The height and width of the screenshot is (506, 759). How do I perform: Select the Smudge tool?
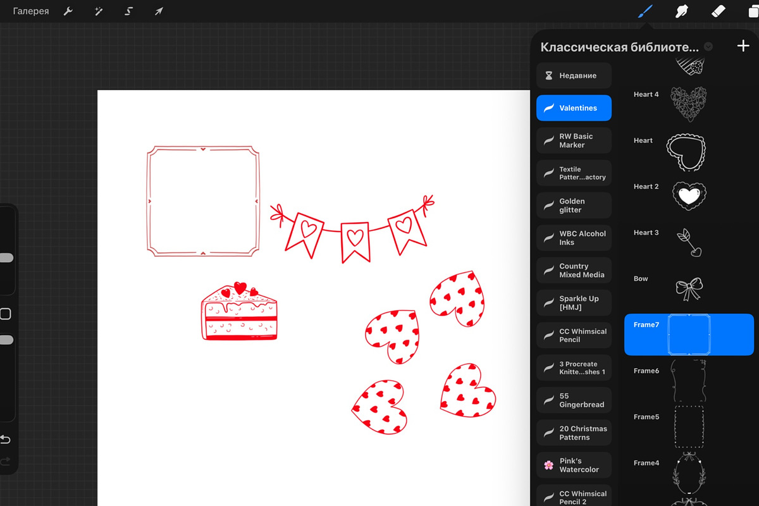point(682,11)
